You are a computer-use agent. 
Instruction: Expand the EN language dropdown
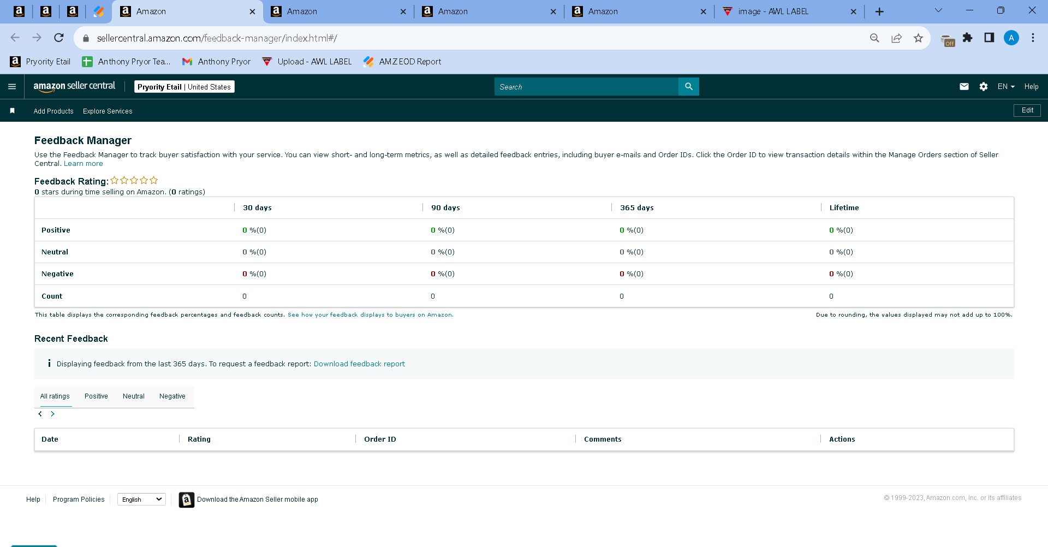1006,87
